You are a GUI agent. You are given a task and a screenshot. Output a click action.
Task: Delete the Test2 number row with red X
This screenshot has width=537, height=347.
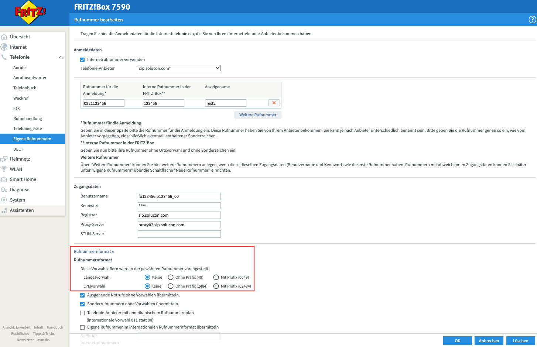pos(274,103)
